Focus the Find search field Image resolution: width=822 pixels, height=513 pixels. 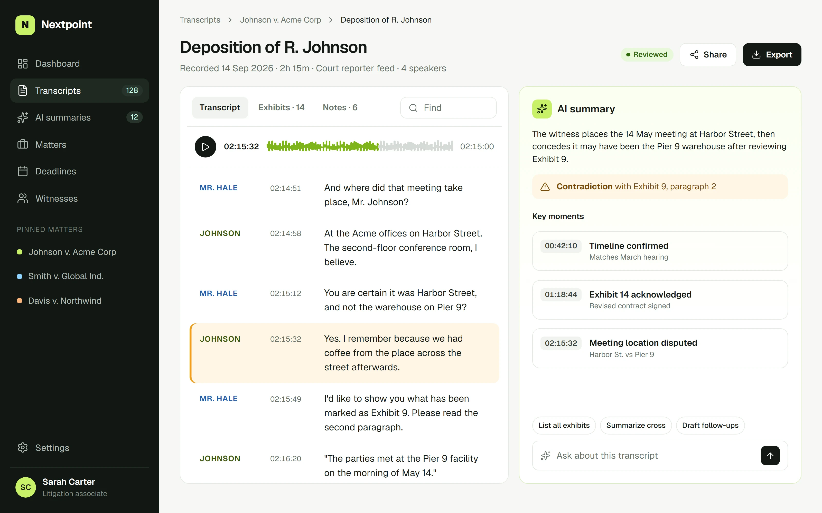(x=448, y=108)
